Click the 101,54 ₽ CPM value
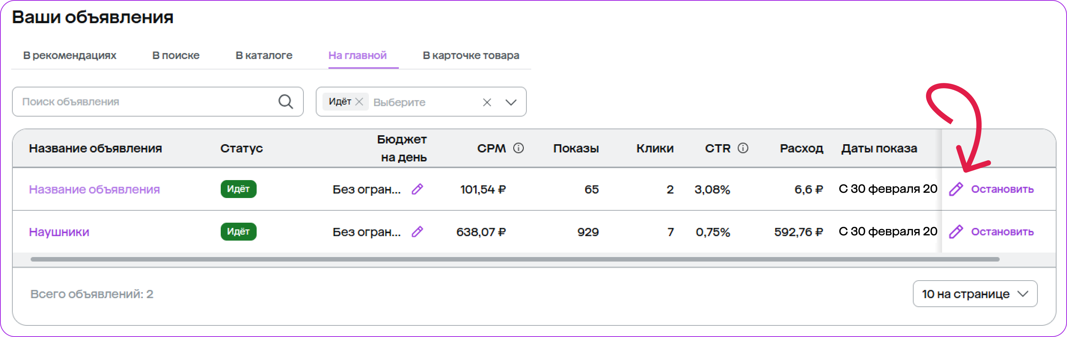The height and width of the screenshot is (337, 1067). [483, 189]
